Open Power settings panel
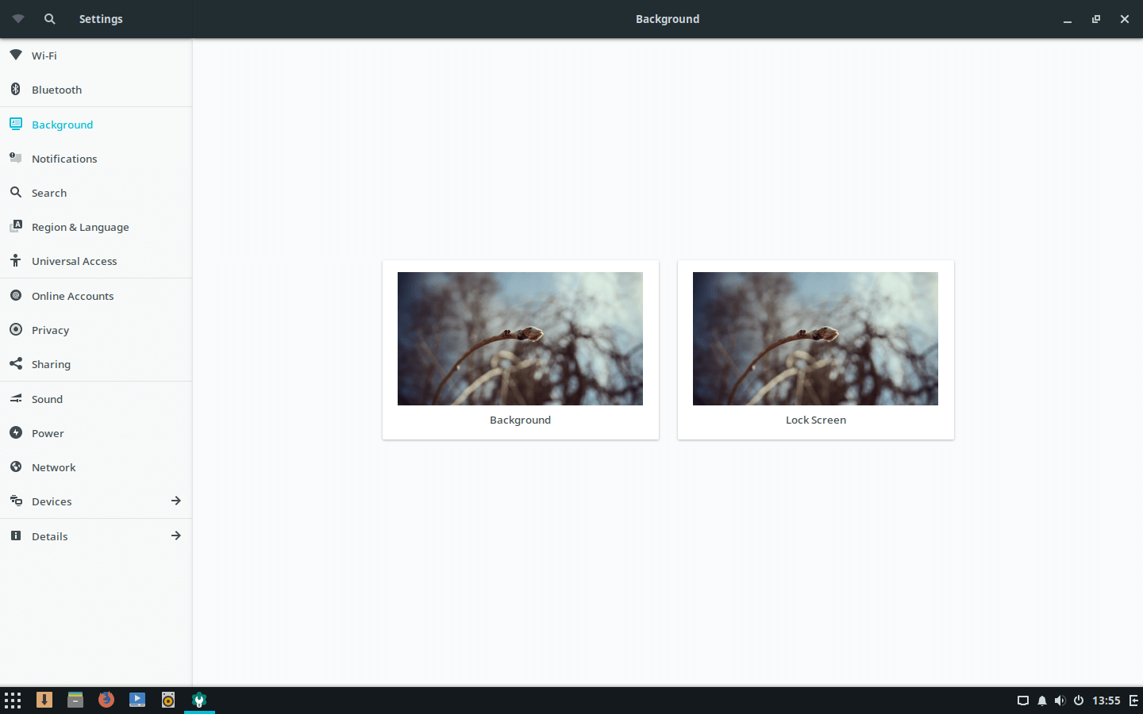 coord(96,433)
